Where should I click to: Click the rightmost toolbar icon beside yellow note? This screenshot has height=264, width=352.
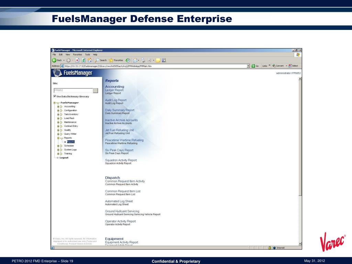point(164,60)
